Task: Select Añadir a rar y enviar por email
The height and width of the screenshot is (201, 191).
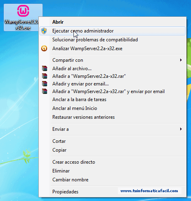Action: (112, 91)
